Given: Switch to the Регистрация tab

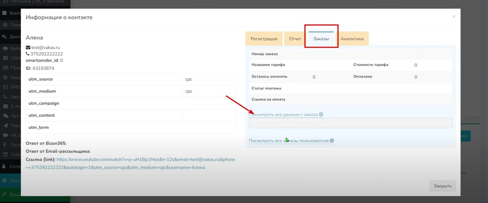Looking at the screenshot, I should click(264, 39).
